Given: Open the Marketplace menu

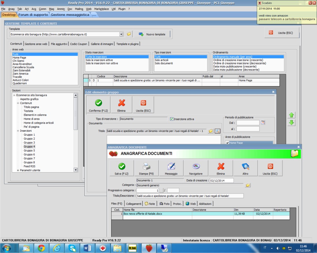Looking at the screenshot, I should pyautogui.click(x=101, y=9).
